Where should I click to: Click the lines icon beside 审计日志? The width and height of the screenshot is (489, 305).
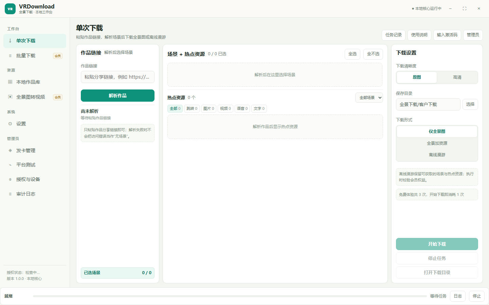10,194
